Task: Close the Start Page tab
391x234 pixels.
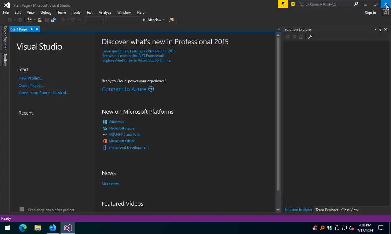Action: coord(37,29)
